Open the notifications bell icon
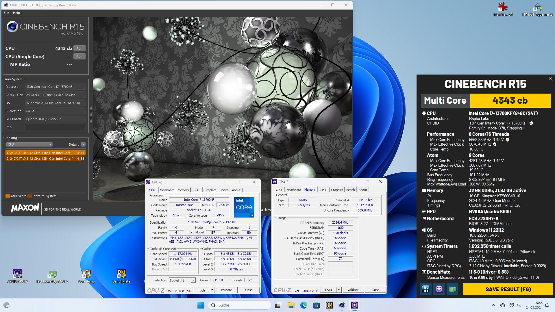Image resolution: width=555 pixels, height=312 pixels. point(547,305)
